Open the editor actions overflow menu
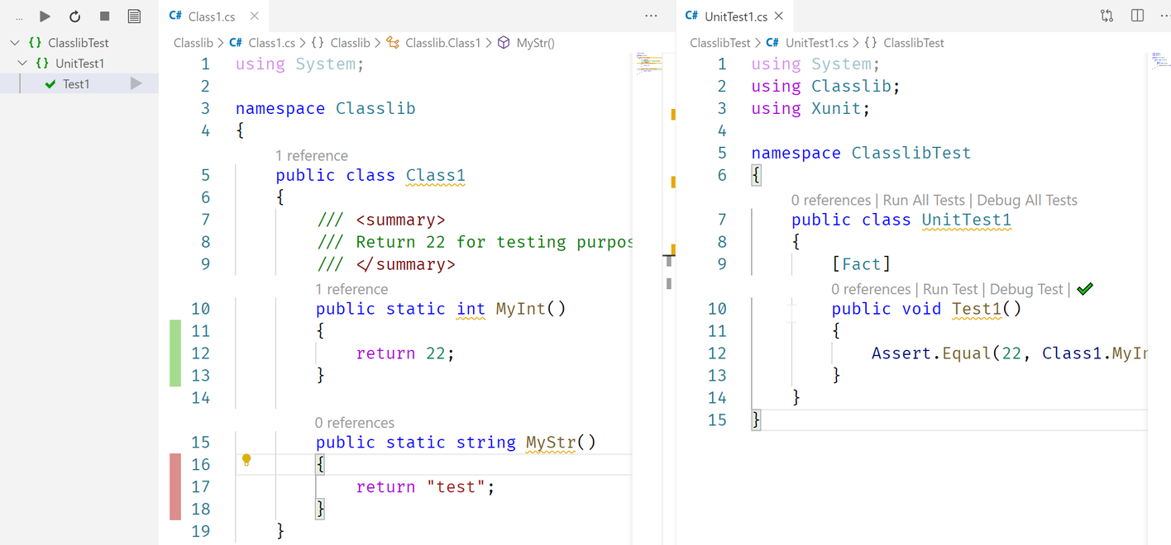This screenshot has width=1171, height=545. (x=651, y=16)
